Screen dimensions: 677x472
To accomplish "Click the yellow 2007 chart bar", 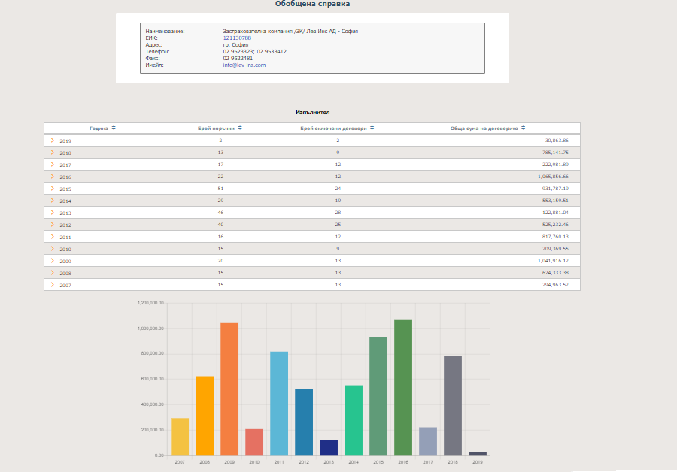I will point(180,436).
